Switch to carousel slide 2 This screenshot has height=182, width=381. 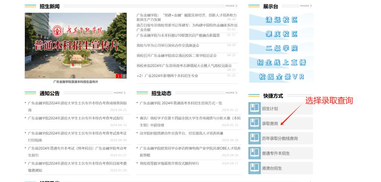124,76
